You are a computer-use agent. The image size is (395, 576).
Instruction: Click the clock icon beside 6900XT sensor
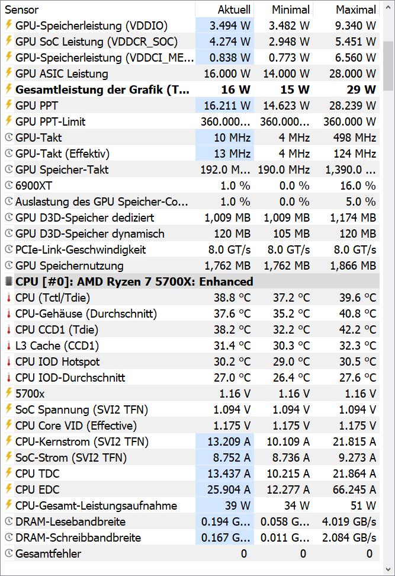(9, 185)
